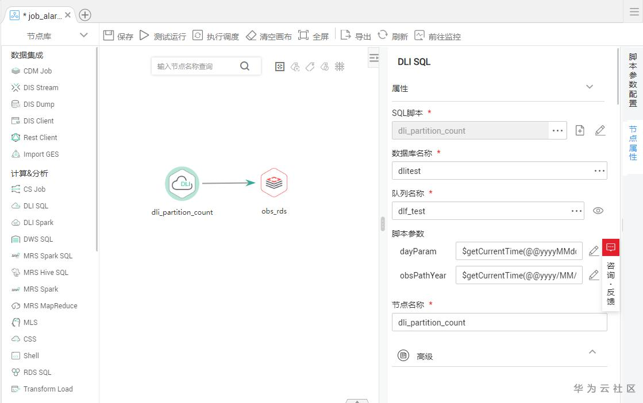Screen dimensions: 643x403
Task: Select the DIS Client node
Action: (x=33, y=121)
